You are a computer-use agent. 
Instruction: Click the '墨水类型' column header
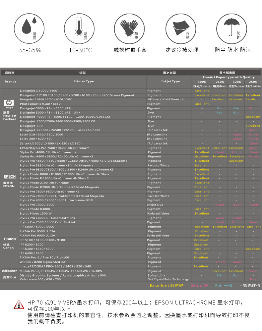pos(169,73)
